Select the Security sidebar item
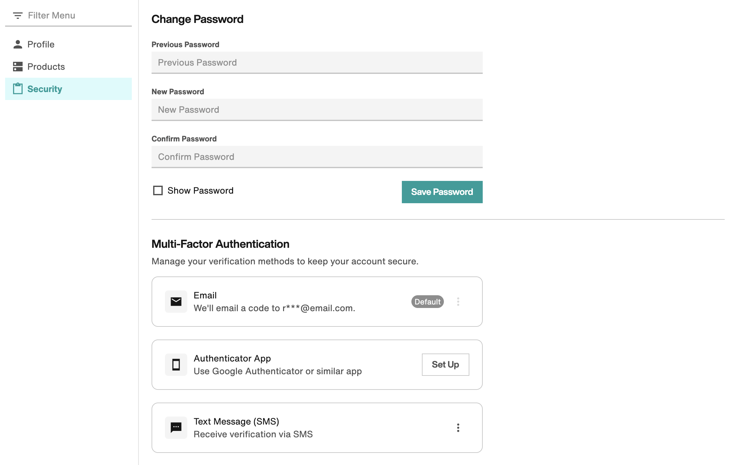Viewport: 733px width, 465px height. (x=68, y=89)
